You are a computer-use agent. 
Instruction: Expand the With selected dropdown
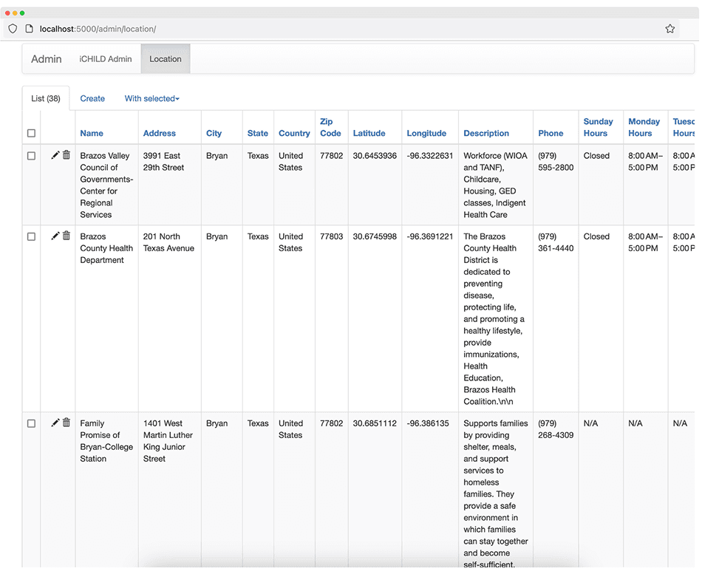click(x=151, y=98)
